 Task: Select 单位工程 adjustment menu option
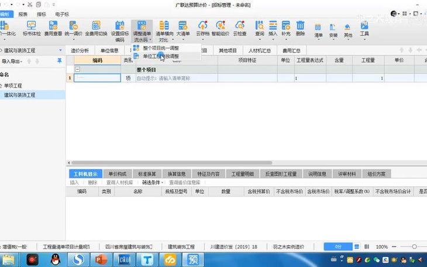click(161, 56)
